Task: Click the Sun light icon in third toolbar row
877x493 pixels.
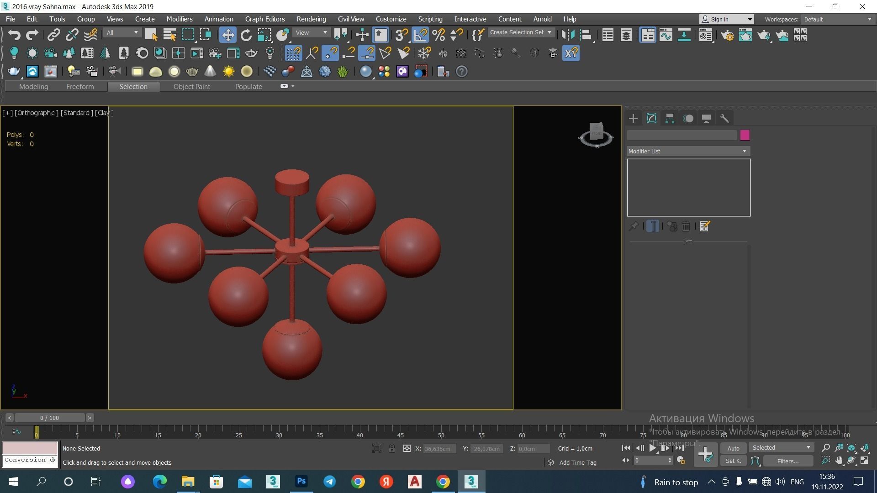Action: [x=228, y=72]
